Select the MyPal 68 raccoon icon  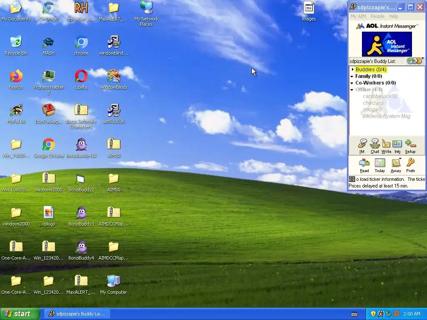16,114
